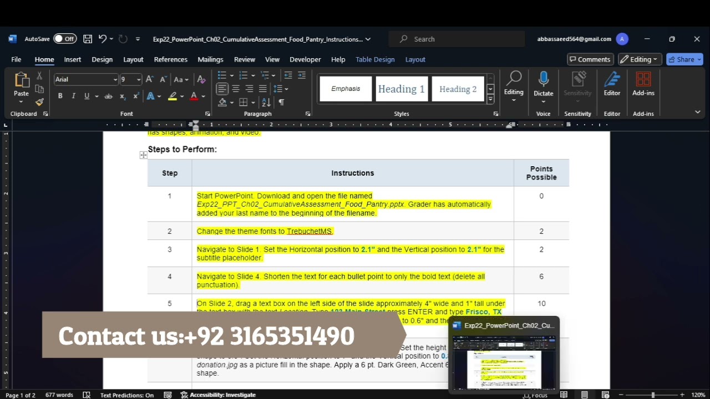The image size is (710, 399).
Task: Switch to the References tab
Action: (171, 59)
